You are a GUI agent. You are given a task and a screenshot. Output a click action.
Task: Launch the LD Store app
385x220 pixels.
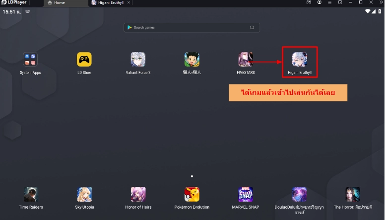coord(84,60)
